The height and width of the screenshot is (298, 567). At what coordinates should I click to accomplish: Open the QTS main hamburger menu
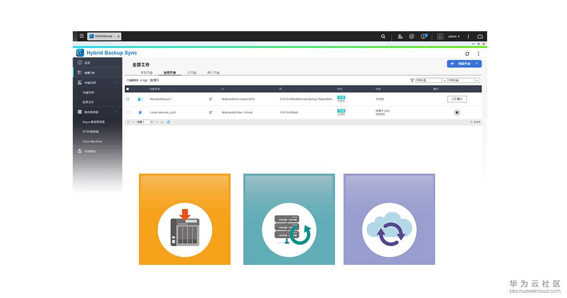pos(82,36)
